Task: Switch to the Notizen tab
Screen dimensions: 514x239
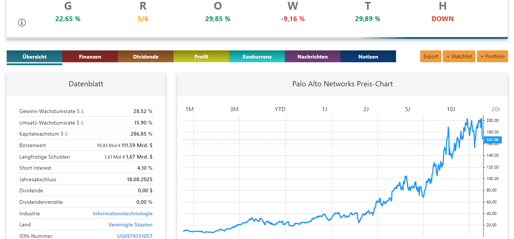Action: coord(368,57)
